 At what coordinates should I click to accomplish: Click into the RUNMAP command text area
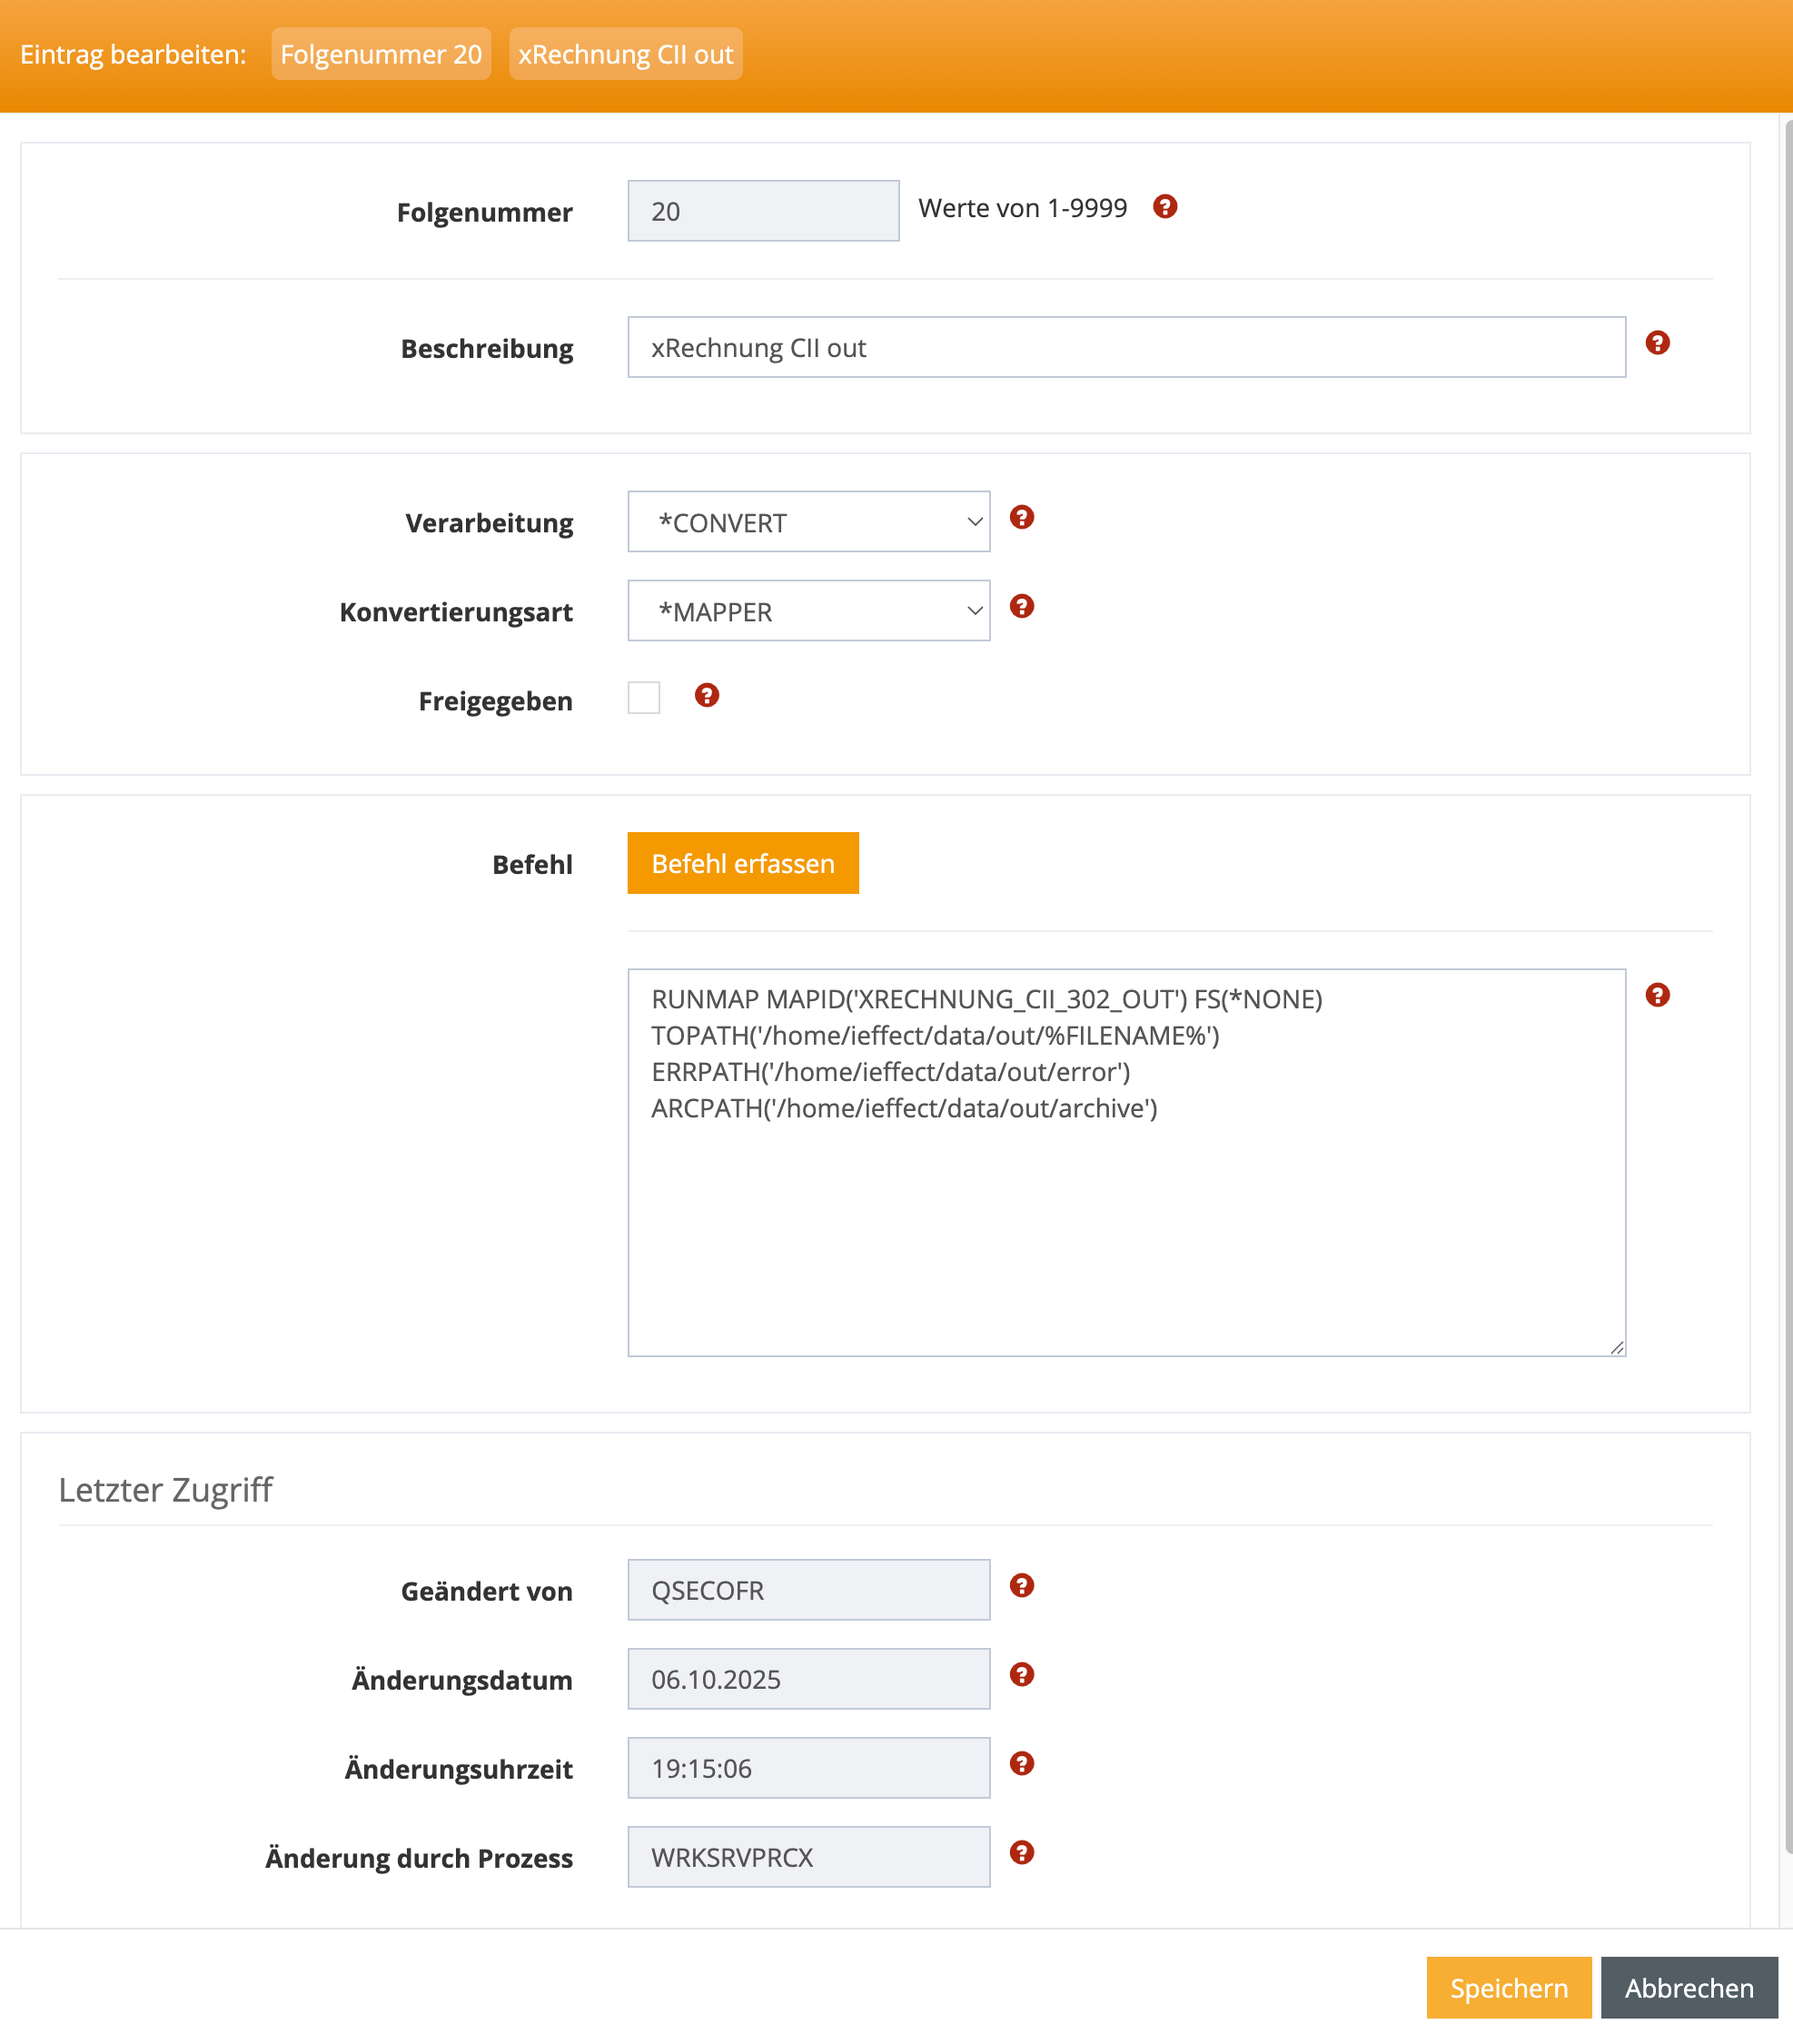point(1125,1200)
